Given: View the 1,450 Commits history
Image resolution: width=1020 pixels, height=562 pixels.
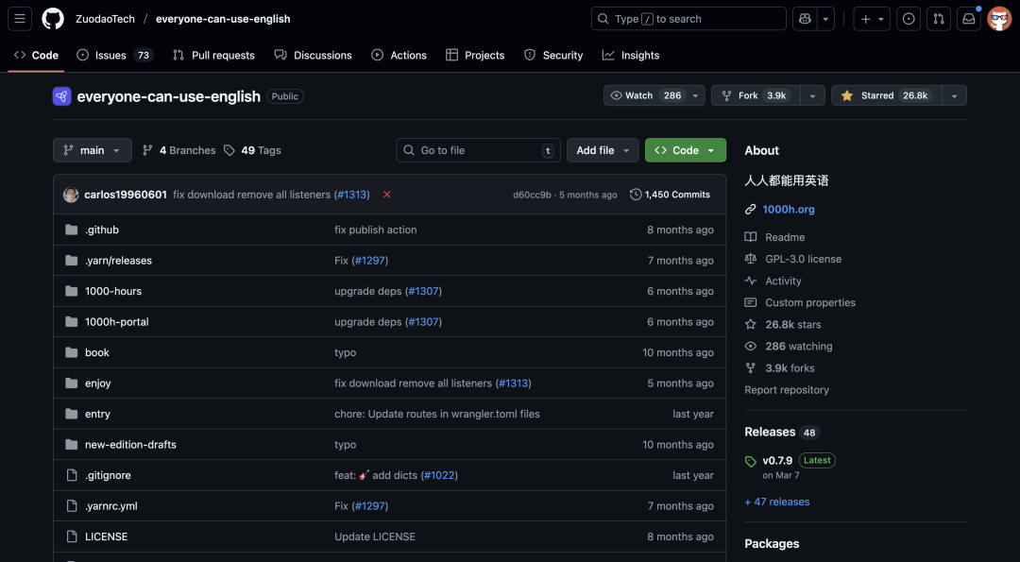Looking at the screenshot, I should [670, 195].
